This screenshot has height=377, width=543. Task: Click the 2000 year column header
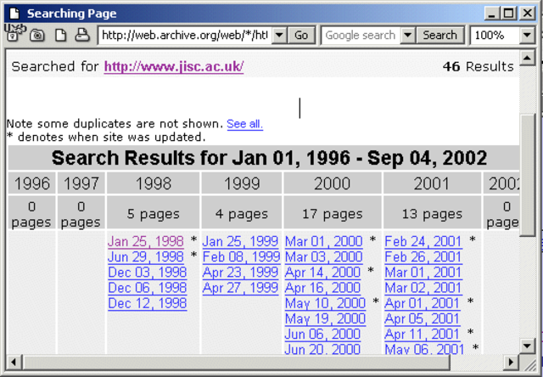coord(332,183)
